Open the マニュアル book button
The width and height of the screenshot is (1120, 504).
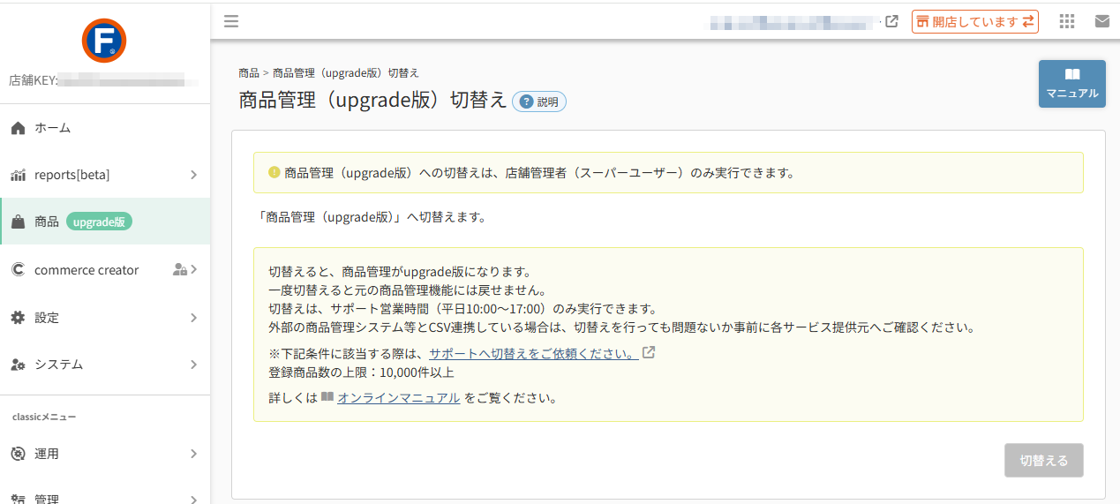coord(1072,84)
